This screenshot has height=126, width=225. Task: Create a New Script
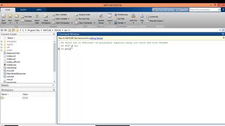click(x=4, y=19)
